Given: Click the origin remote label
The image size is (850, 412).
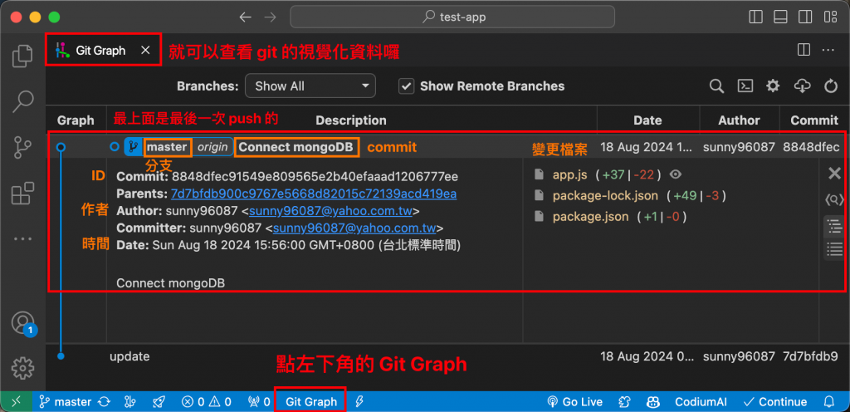Looking at the screenshot, I should tap(212, 147).
